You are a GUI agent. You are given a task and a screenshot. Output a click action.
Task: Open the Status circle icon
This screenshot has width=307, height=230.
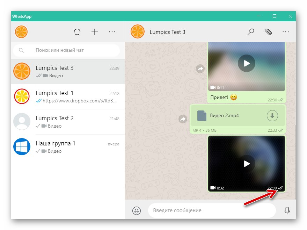[x=77, y=32]
